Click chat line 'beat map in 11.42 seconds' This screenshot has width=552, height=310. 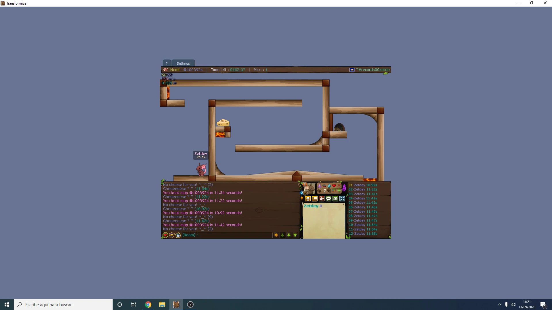(203, 225)
